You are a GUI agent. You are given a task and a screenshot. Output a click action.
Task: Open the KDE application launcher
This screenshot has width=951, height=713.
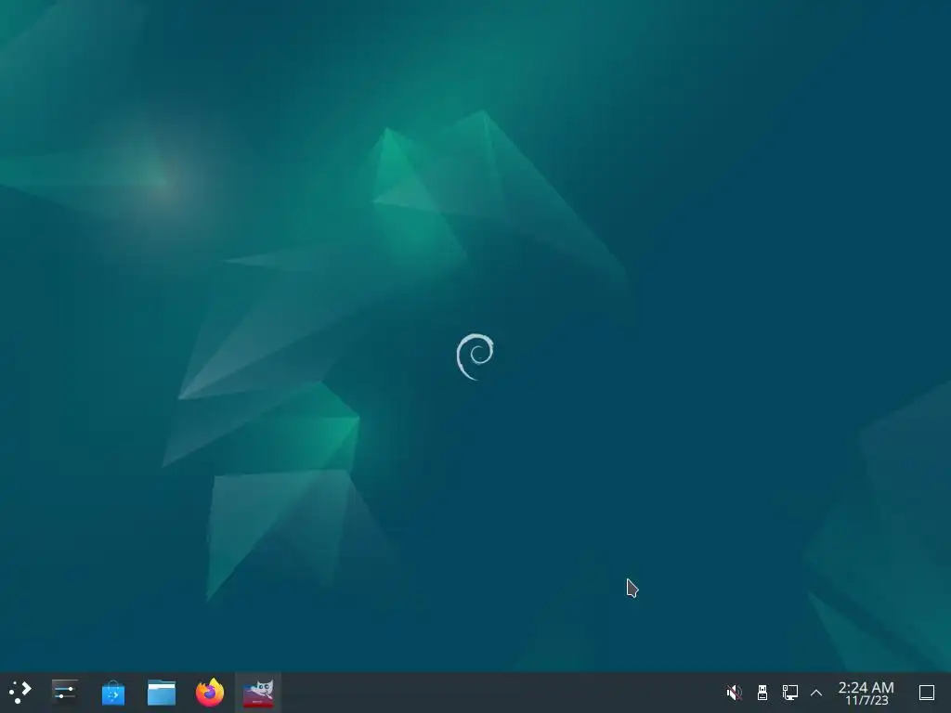coord(20,692)
